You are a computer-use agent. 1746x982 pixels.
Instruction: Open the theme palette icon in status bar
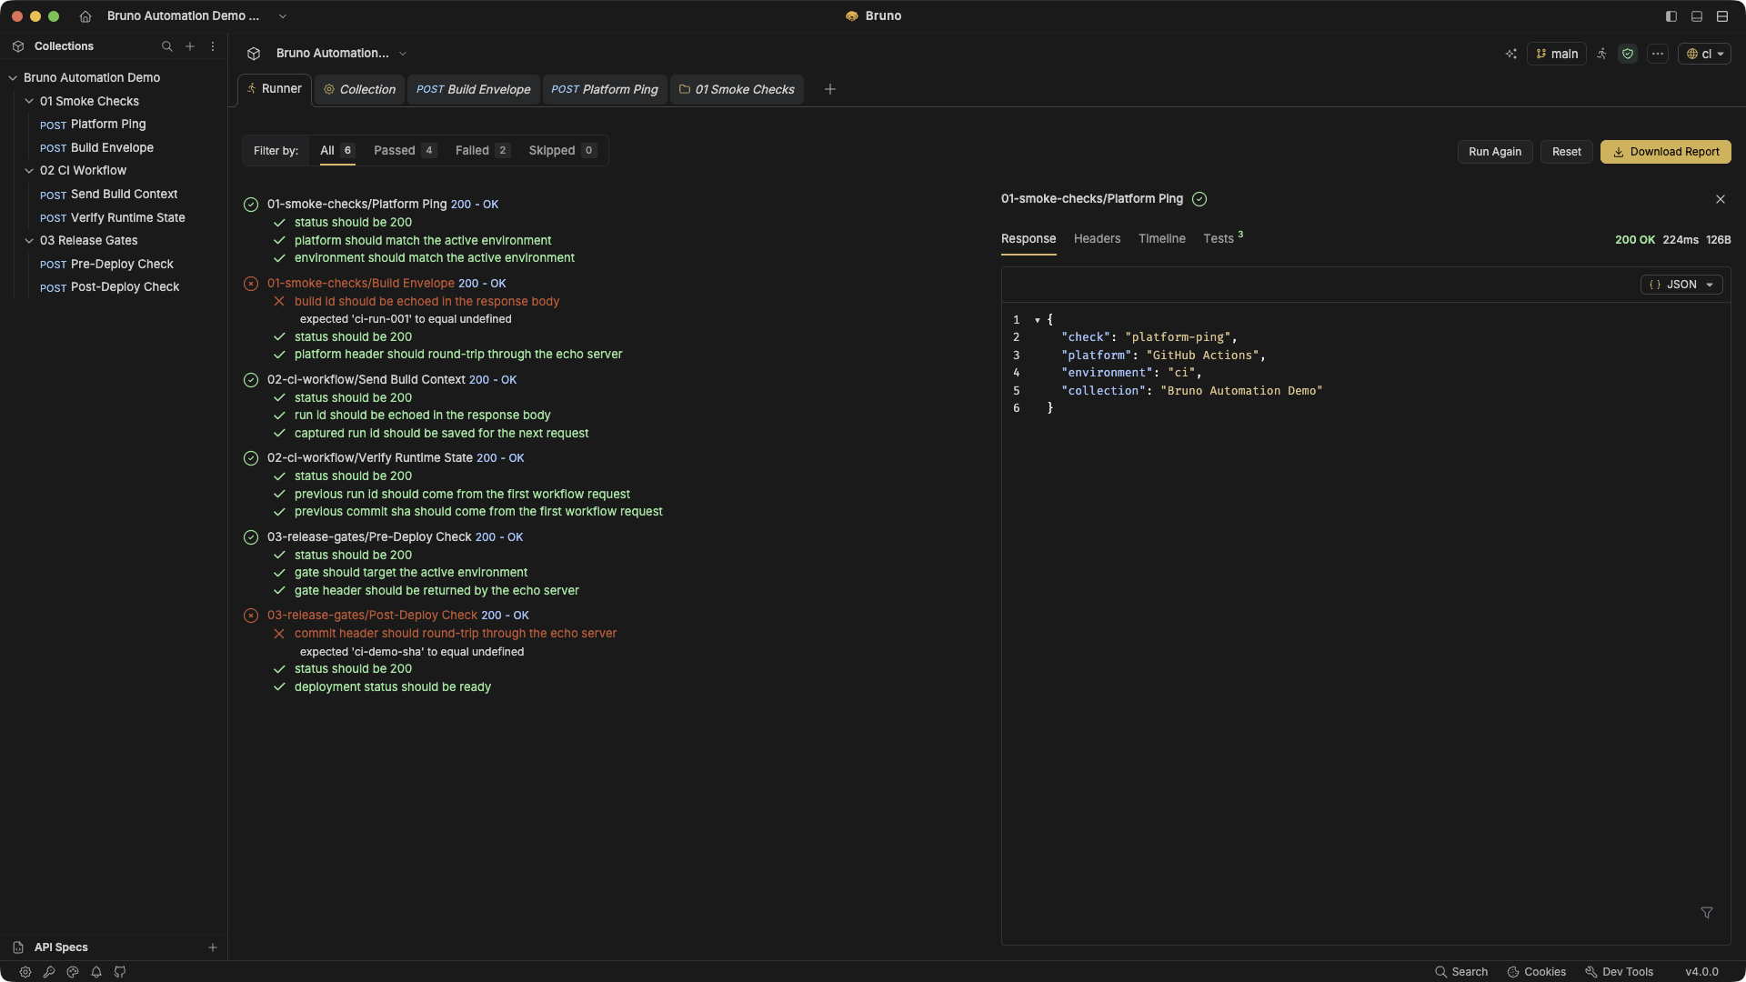[73, 972]
